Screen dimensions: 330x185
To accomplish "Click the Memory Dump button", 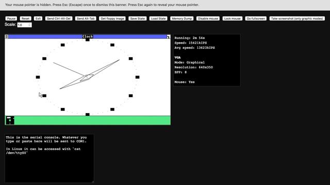I will pyautogui.click(x=182, y=18).
